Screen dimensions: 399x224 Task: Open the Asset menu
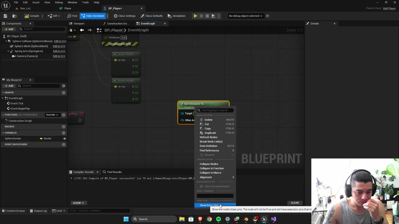click(x=36, y=2)
